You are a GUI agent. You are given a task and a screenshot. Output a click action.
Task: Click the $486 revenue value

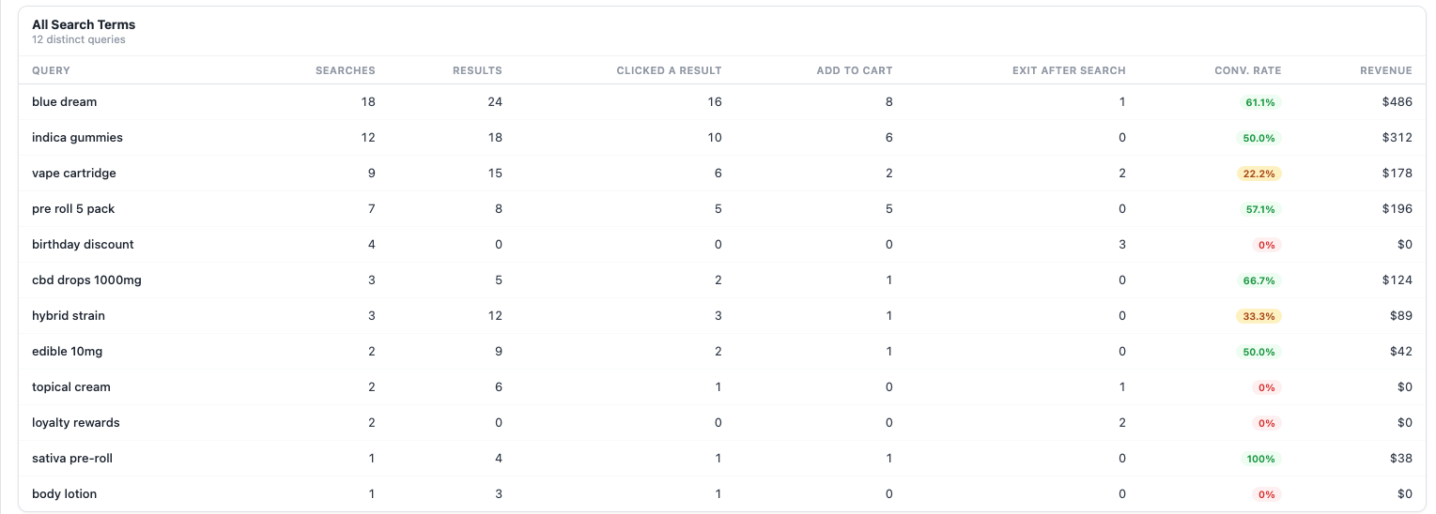1397,102
